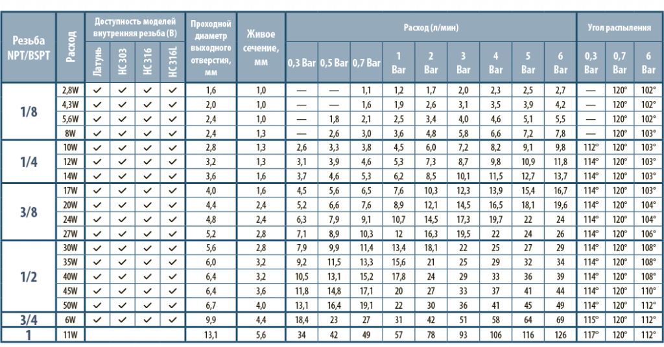Image resolution: width=664 pixels, height=347 pixels.
Task: Click the 'HC 303' column header
Action: coord(123,62)
